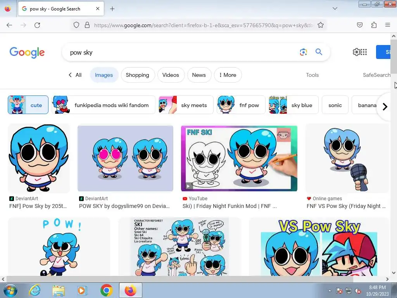Launch Google Chrome from taskbar

(x=106, y=290)
